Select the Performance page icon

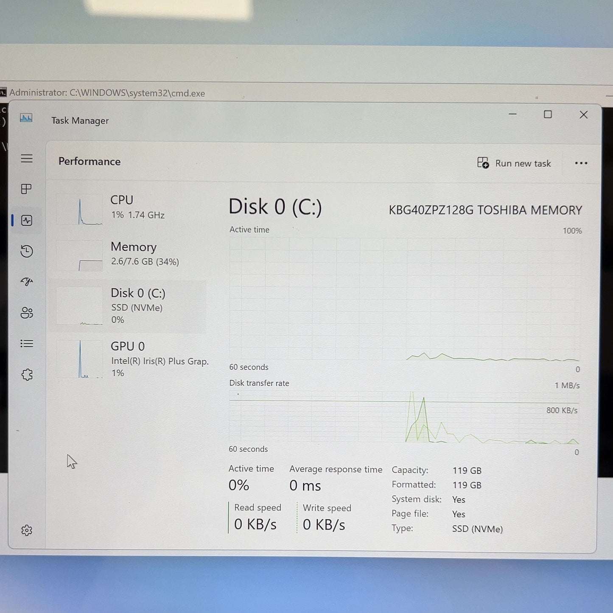click(27, 220)
